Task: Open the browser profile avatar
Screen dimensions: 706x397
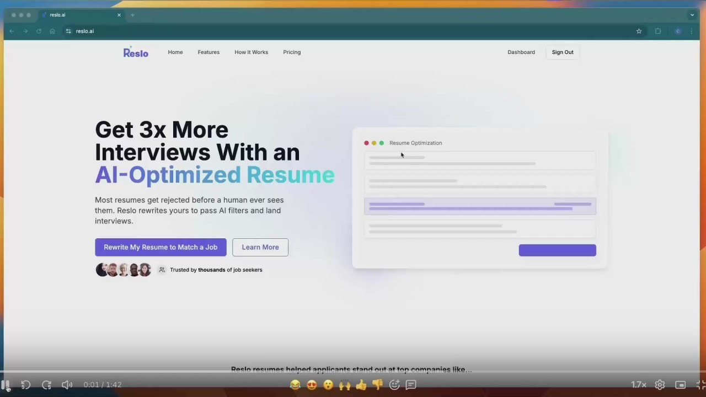Action: pos(678,31)
